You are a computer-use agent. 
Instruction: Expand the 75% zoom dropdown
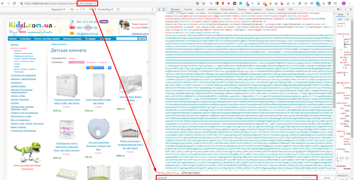coord(92,9)
